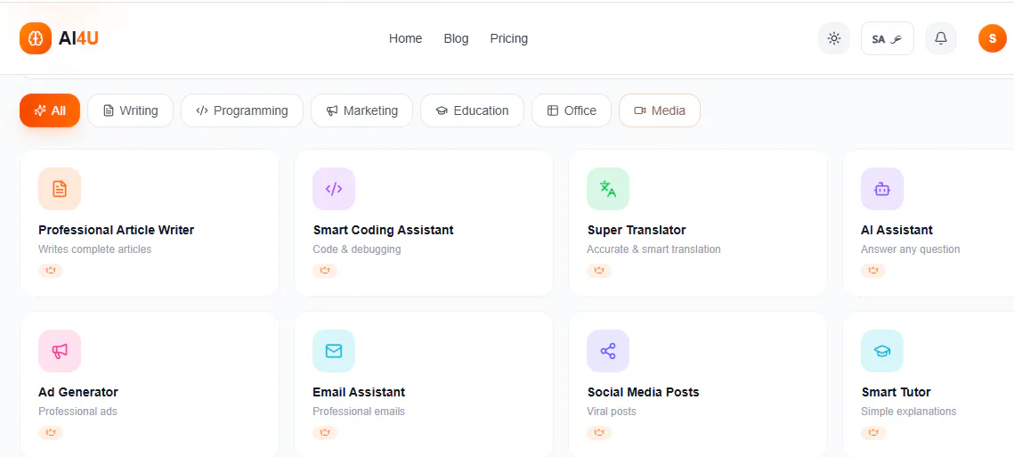Click 'Accurate & smart translation' description

pos(653,249)
